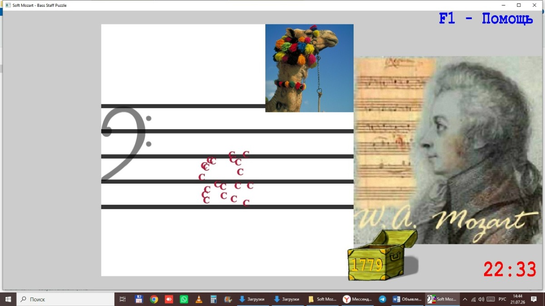Click the W. A. Mozart portrait
Image resolution: width=545 pixels, height=306 pixels.
(x=448, y=150)
